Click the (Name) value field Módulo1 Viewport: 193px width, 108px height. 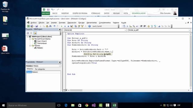pos(46,72)
